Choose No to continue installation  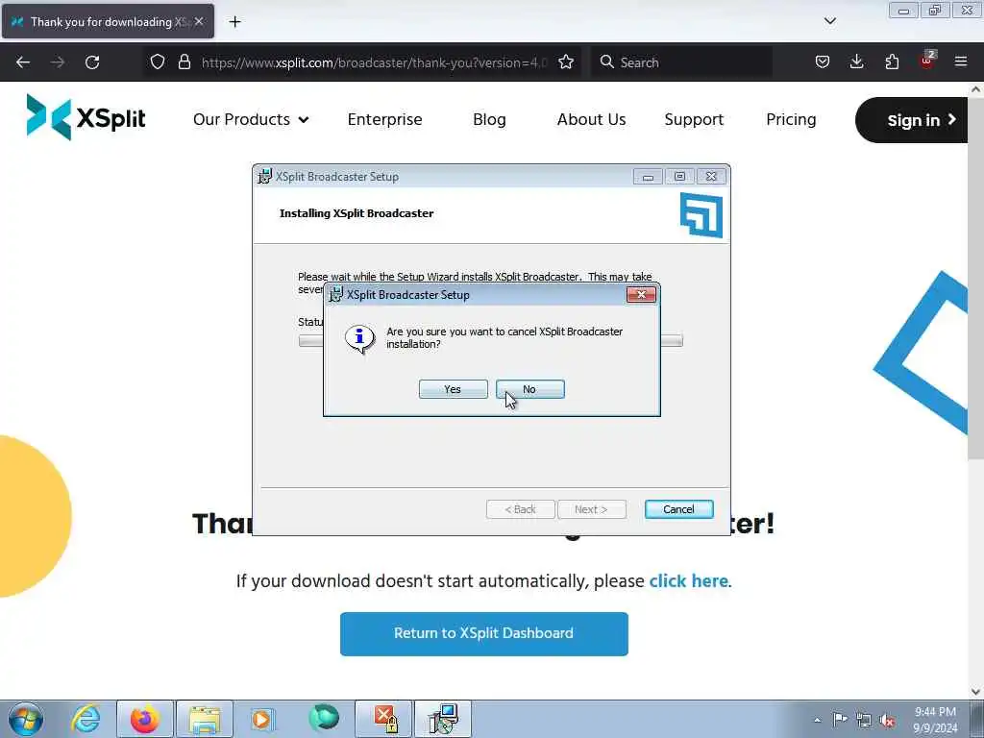click(x=530, y=389)
